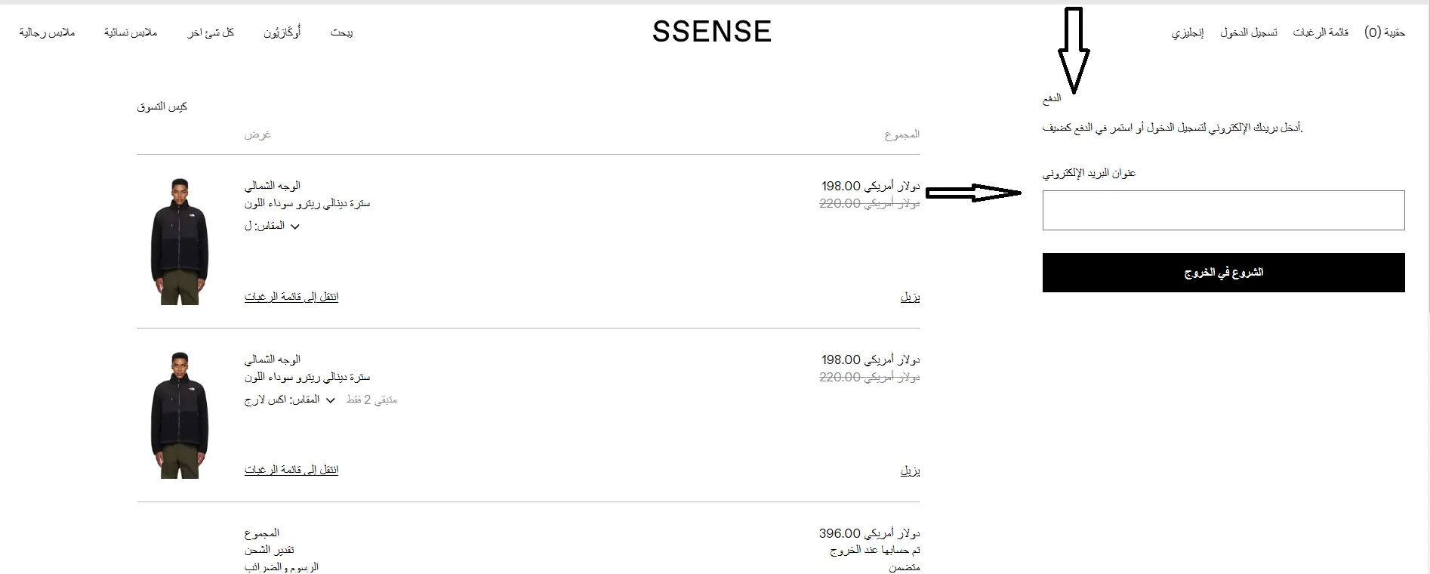Open the حقيبة (0) shopping bag
Image resolution: width=1430 pixels, height=574 pixels.
pyautogui.click(x=1385, y=32)
